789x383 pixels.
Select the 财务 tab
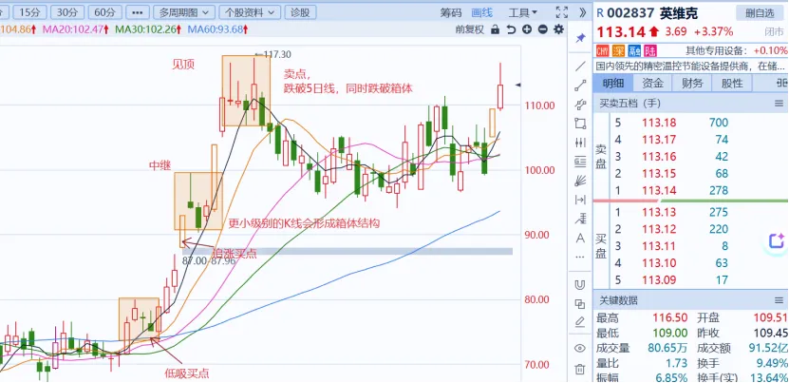click(692, 83)
